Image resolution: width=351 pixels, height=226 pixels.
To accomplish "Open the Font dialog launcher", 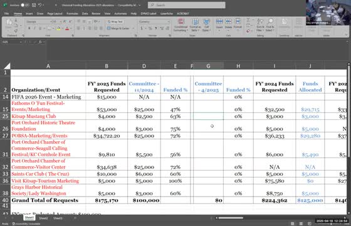I will click(73, 35).
